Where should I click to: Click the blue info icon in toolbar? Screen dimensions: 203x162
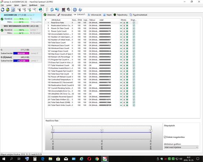pyautogui.click(x=80, y=10)
